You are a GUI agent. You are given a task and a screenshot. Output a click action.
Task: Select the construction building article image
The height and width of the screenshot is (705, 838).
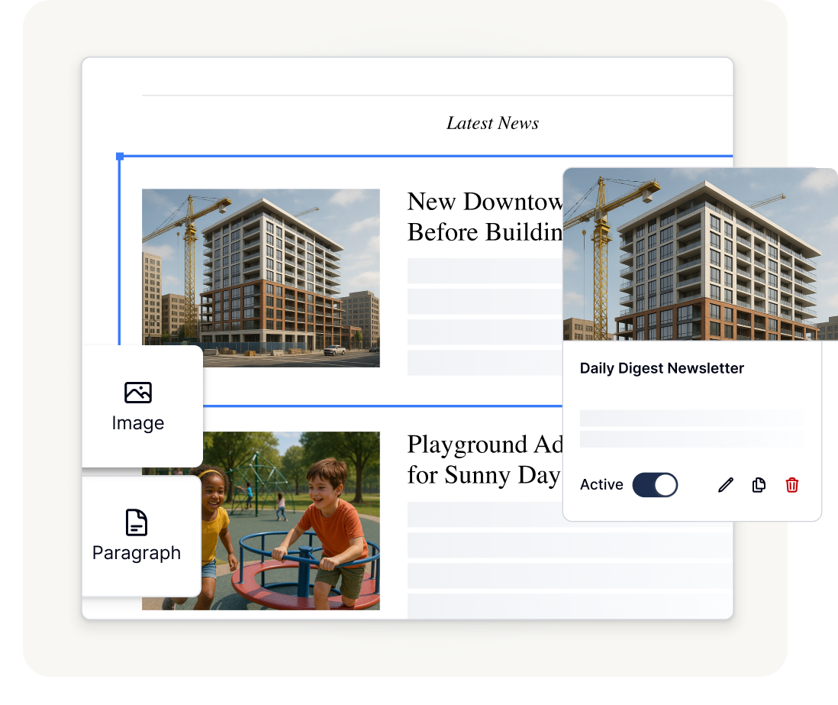coord(260,278)
